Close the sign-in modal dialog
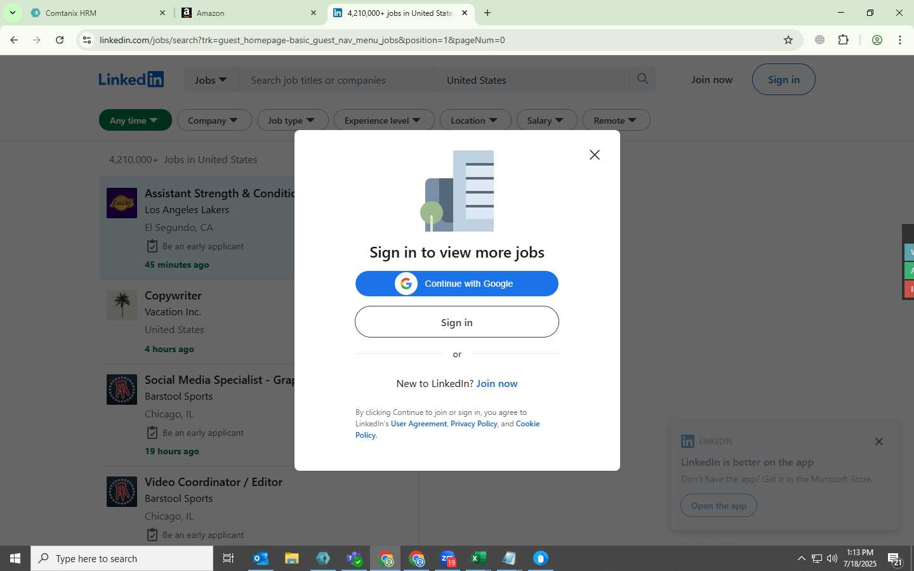Image resolution: width=914 pixels, height=571 pixels. [594, 155]
